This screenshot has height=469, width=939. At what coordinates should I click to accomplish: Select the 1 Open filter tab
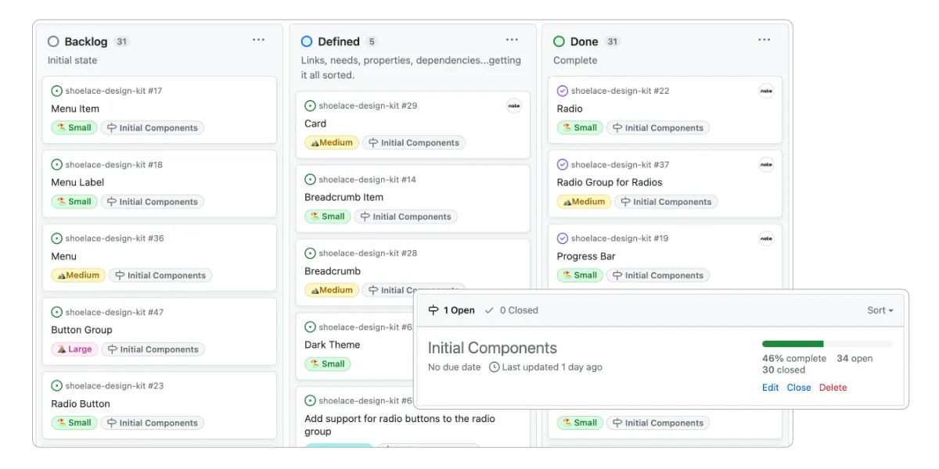(458, 310)
